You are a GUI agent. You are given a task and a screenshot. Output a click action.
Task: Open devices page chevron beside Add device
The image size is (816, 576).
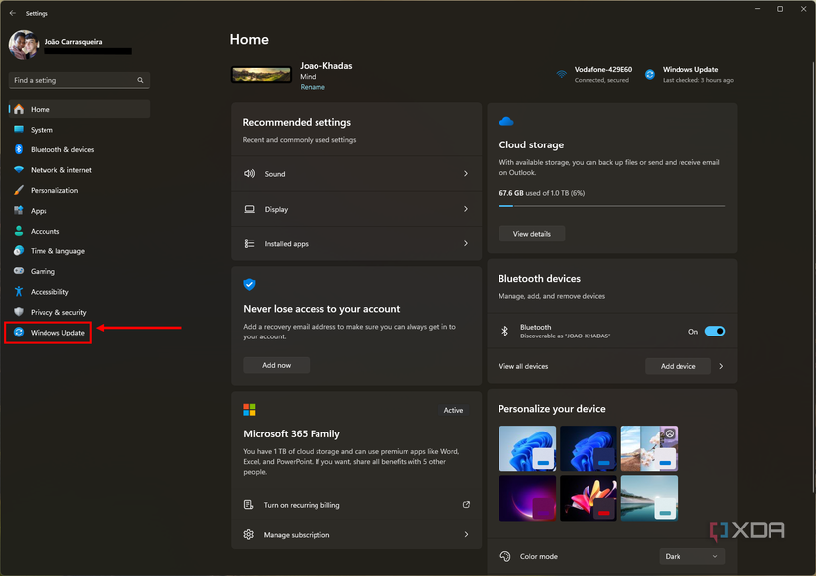[x=721, y=366]
